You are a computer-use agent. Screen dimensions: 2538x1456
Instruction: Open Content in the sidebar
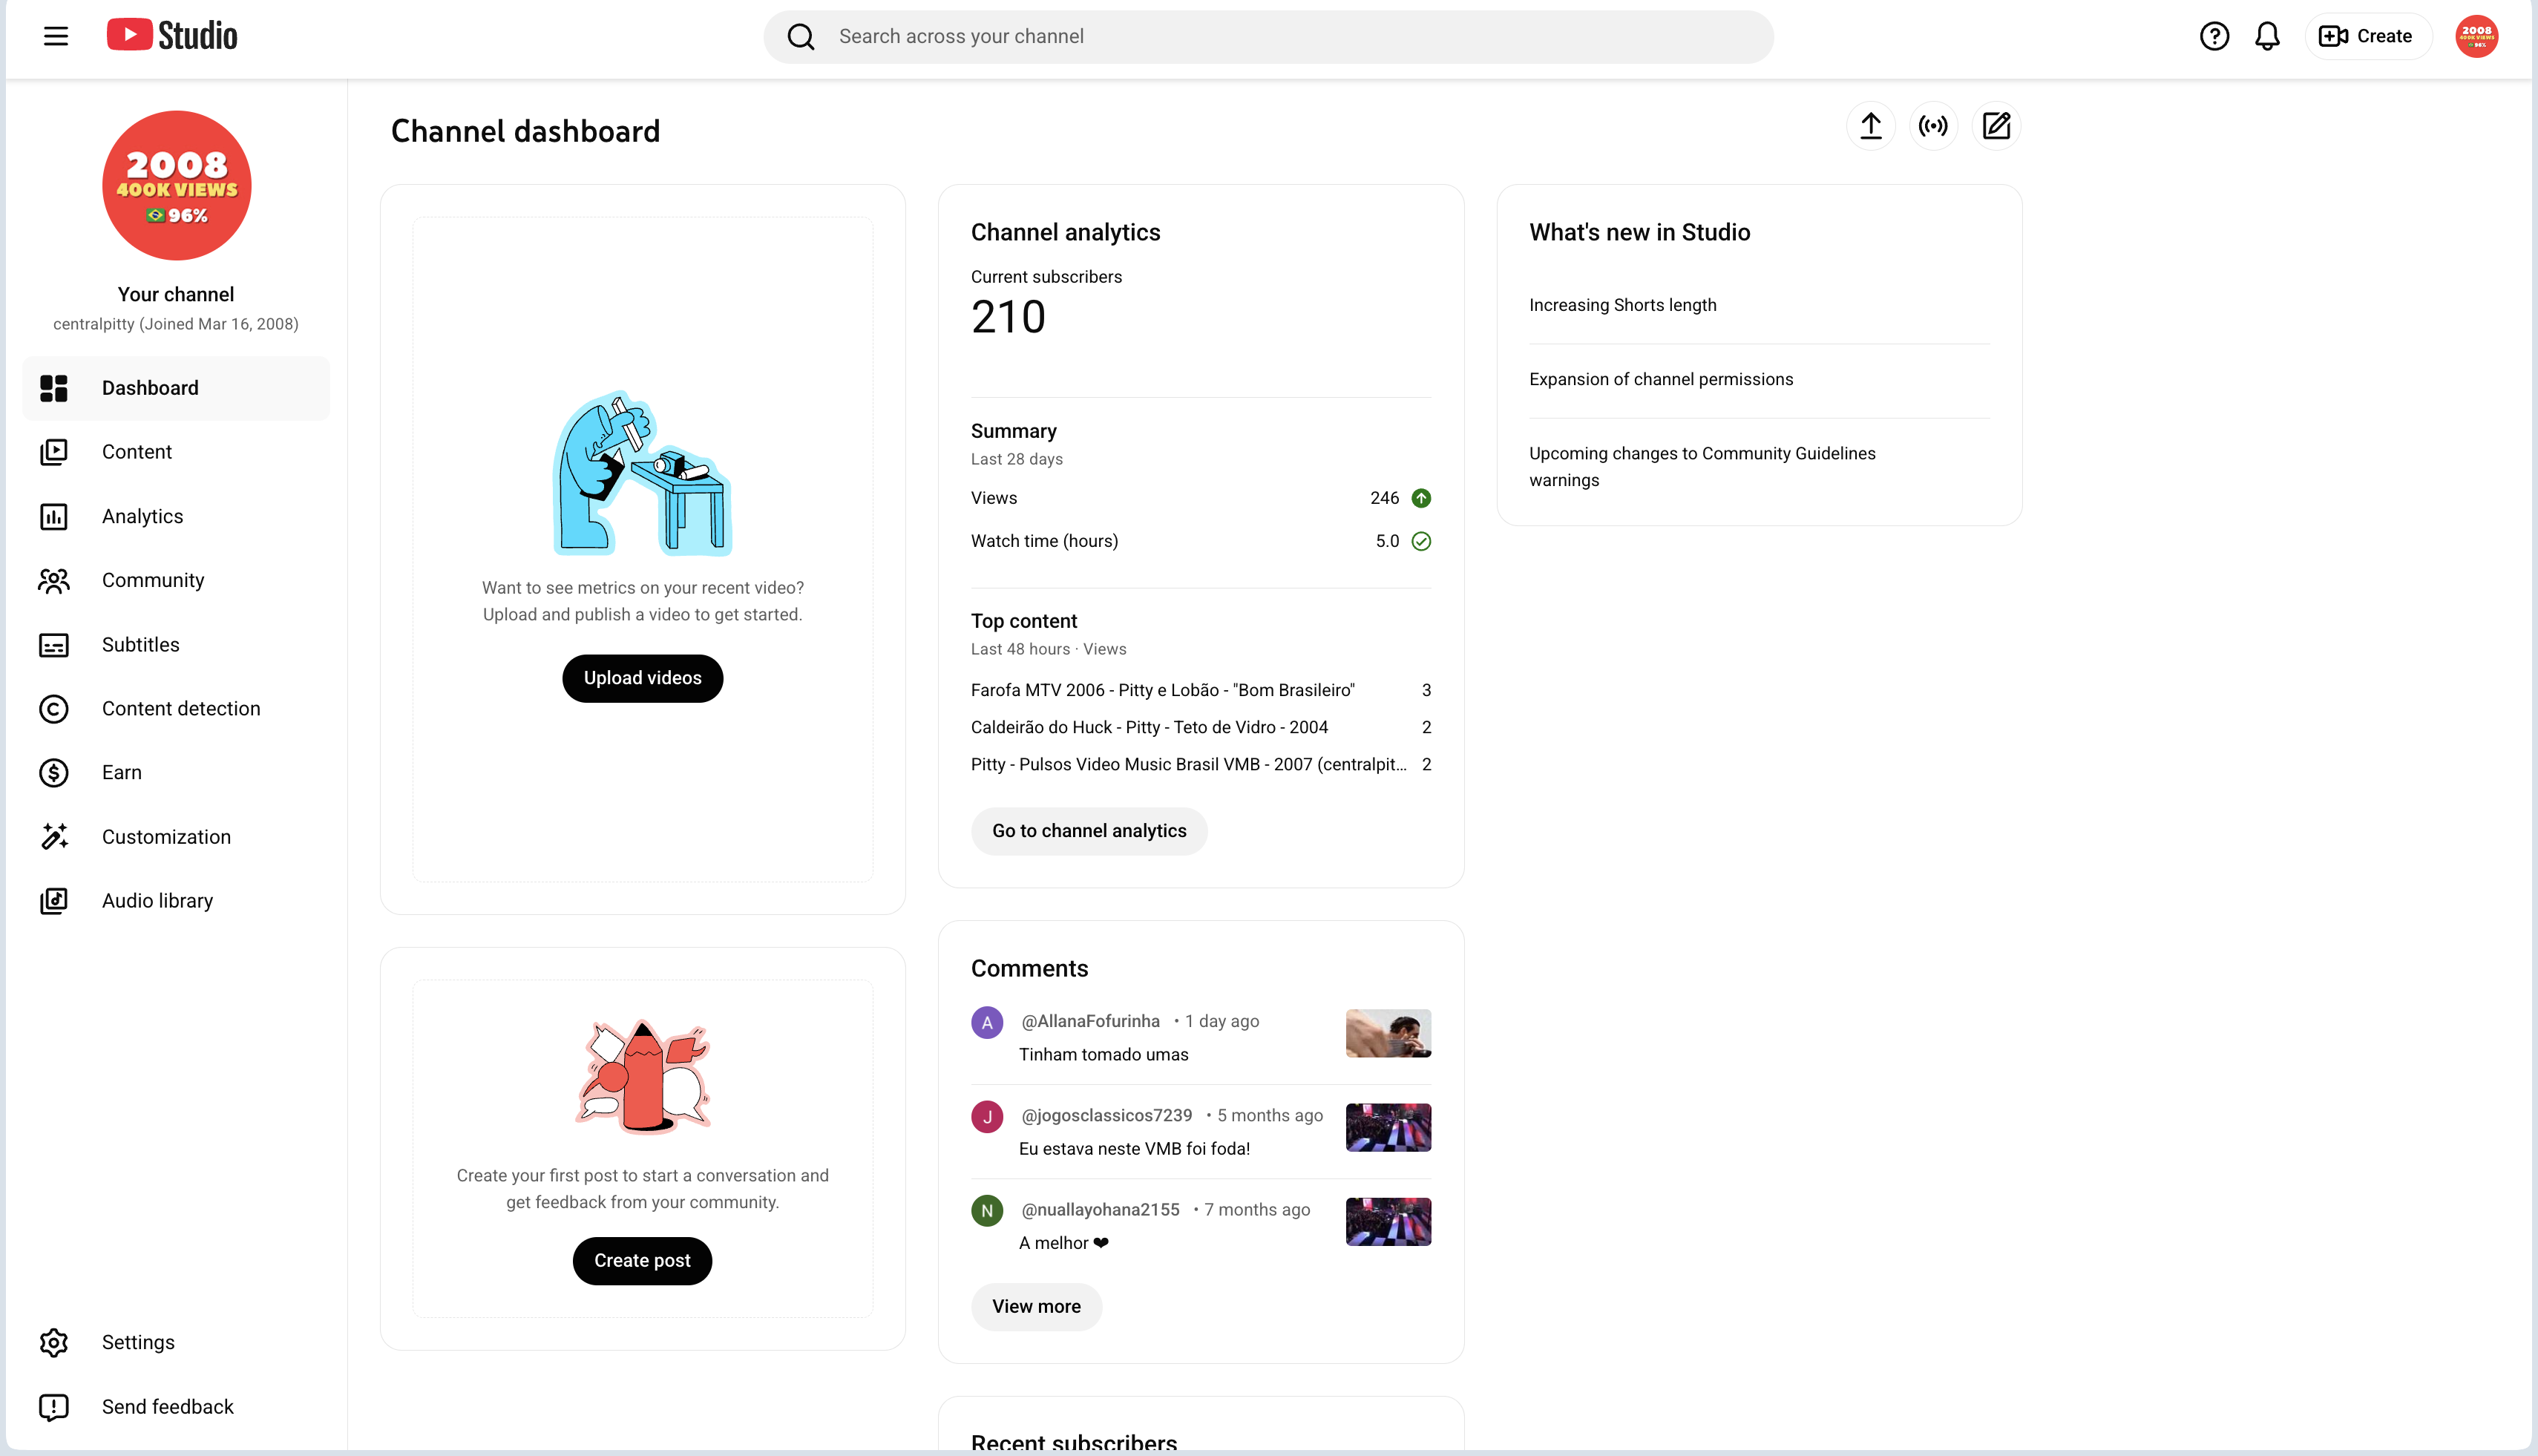(x=176, y=452)
